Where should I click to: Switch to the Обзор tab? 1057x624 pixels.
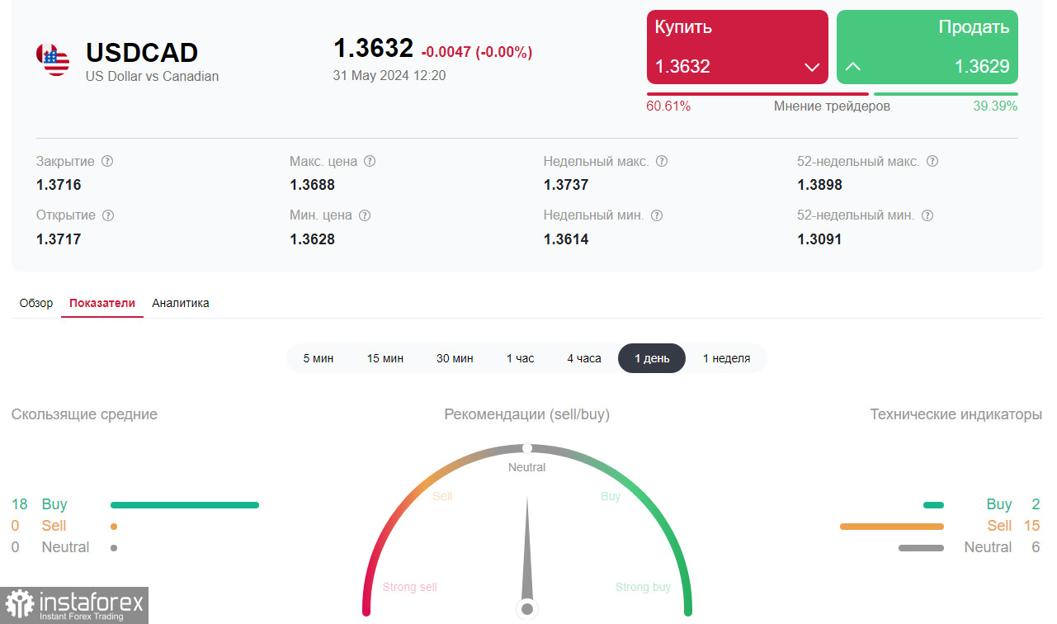tap(36, 303)
